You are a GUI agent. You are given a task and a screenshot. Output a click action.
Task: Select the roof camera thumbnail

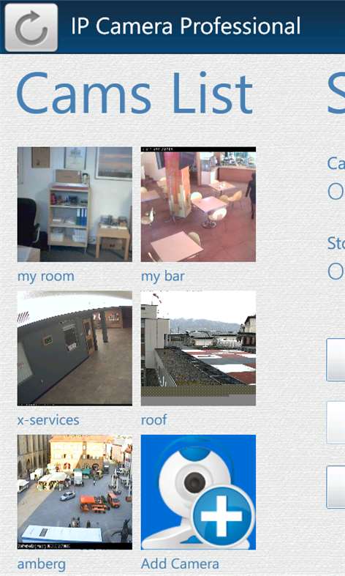coord(198,348)
